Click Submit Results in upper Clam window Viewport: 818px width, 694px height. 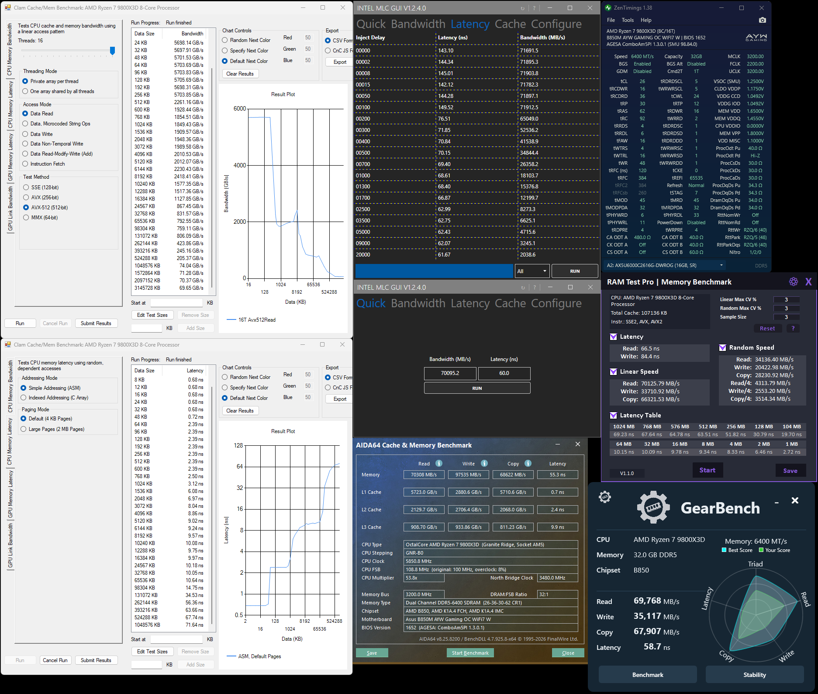click(x=96, y=323)
